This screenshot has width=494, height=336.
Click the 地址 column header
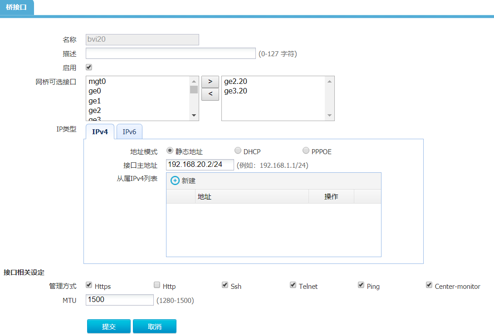(252, 196)
